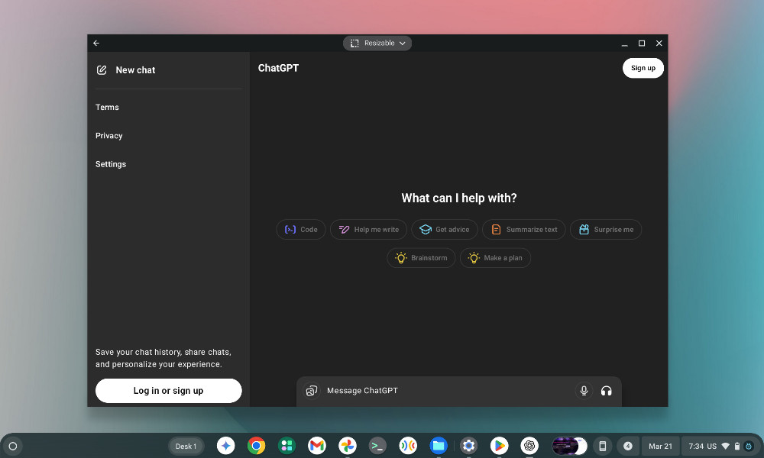Open the Files app from the shelf
The image size is (764, 458).
[x=439, y=445]
